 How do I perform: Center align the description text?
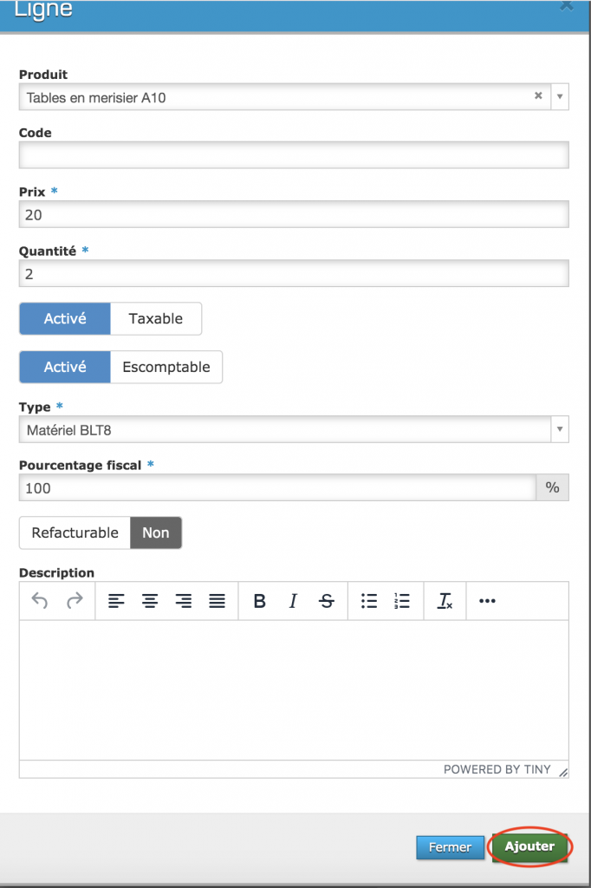(150, 601)
